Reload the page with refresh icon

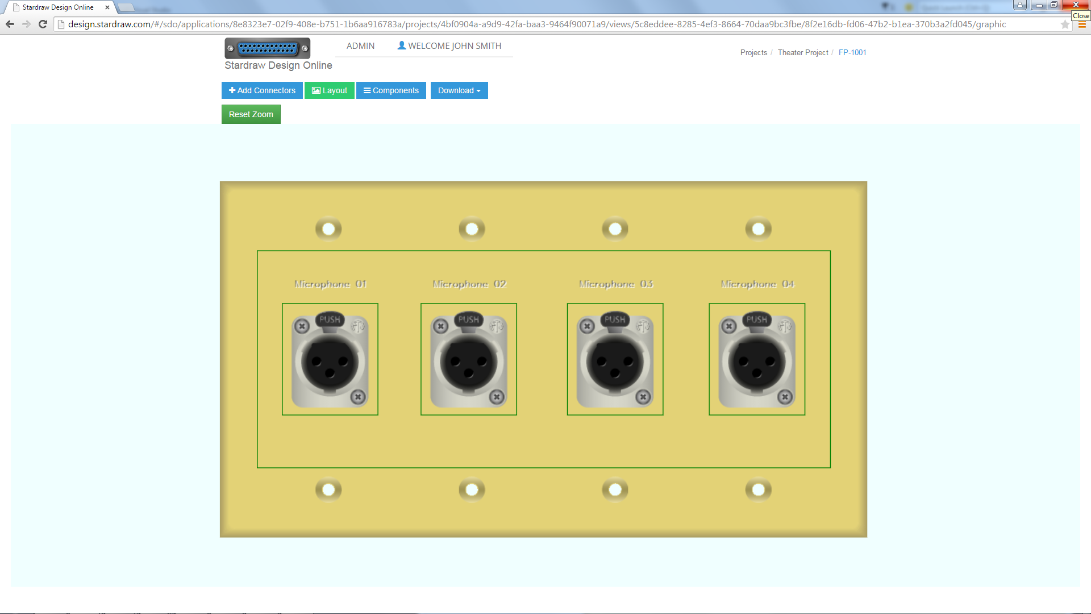click(43, 24)
